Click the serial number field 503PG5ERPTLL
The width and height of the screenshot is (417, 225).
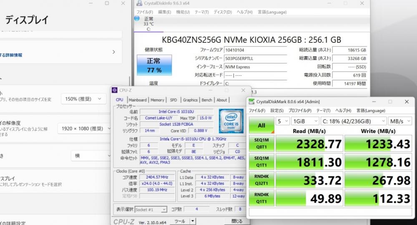(x=255, y=58)
